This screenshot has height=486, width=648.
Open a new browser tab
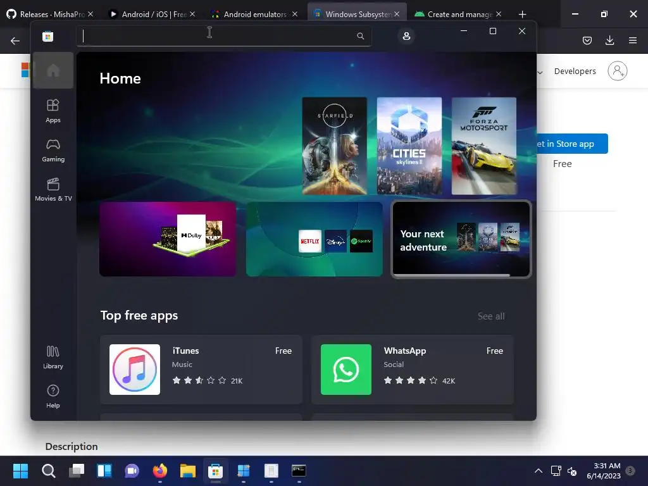[522, 15]
